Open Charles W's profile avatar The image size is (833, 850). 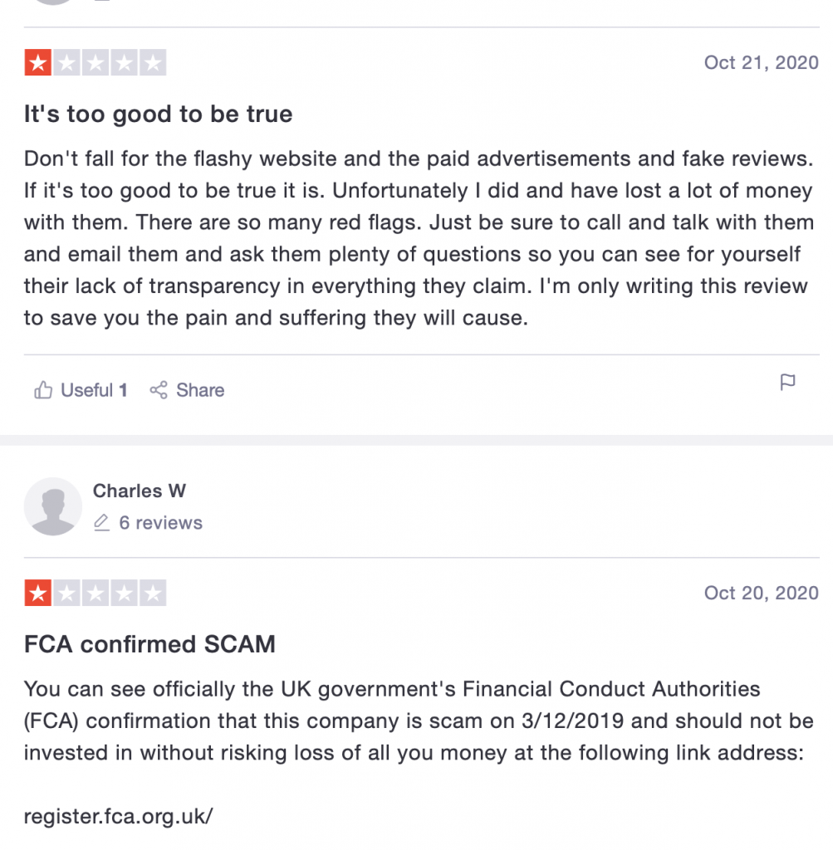pos(53,506)
